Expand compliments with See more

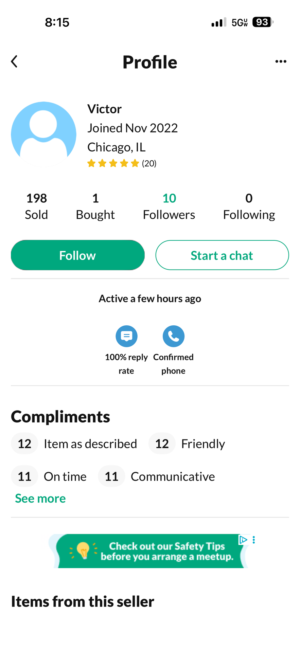coord(40,498)
